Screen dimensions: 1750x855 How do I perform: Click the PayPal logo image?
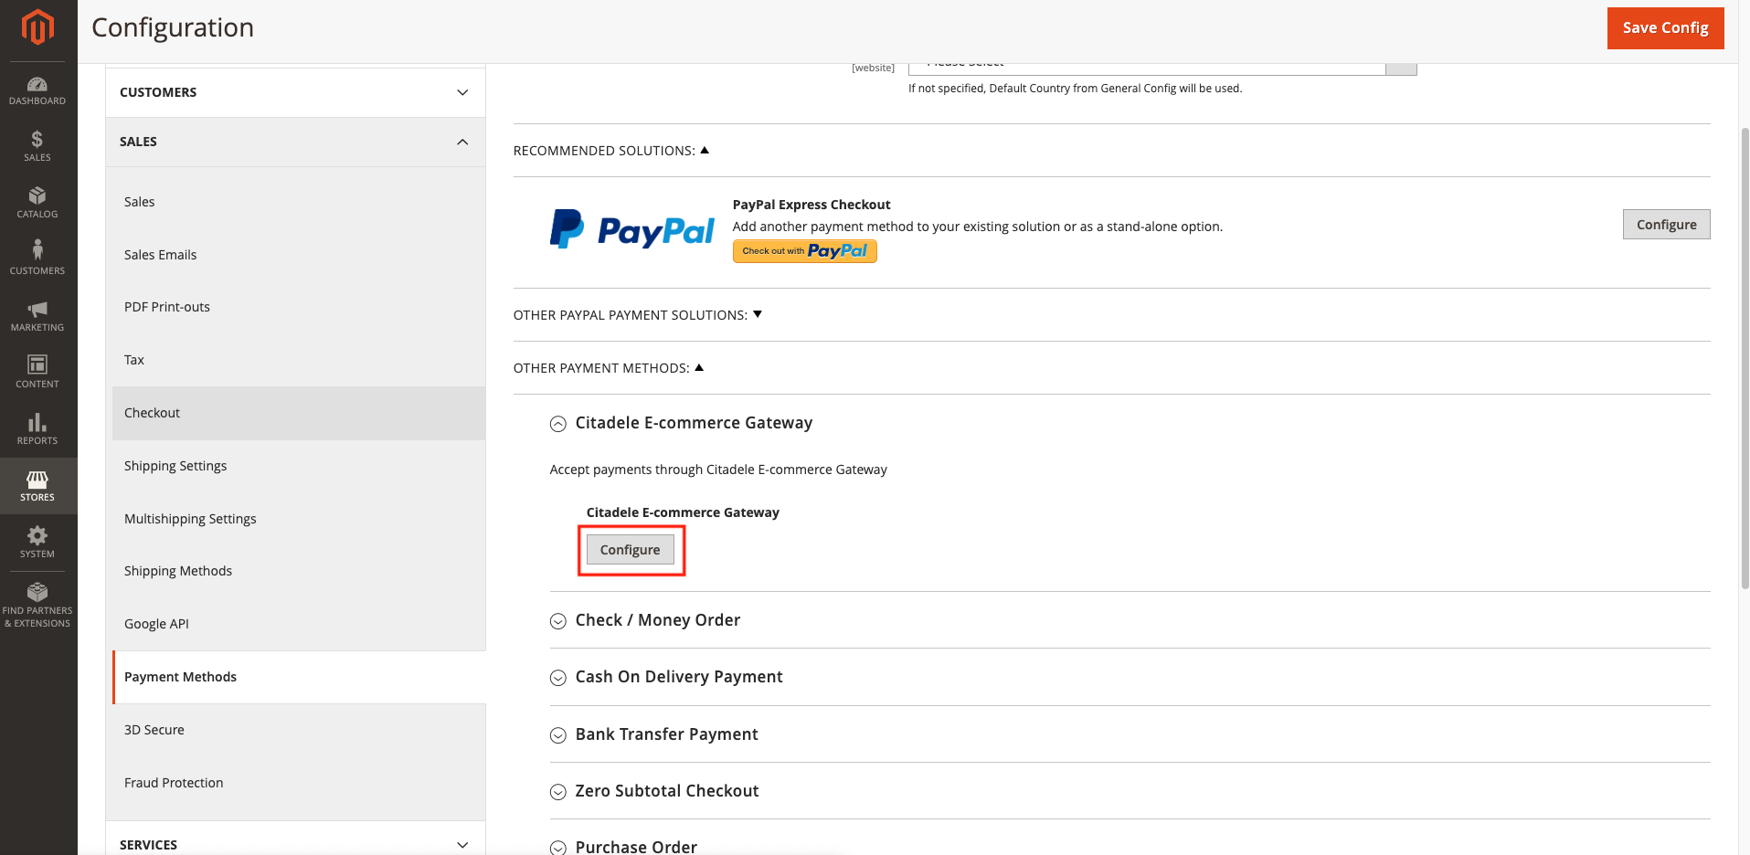(x=631, y=229)
